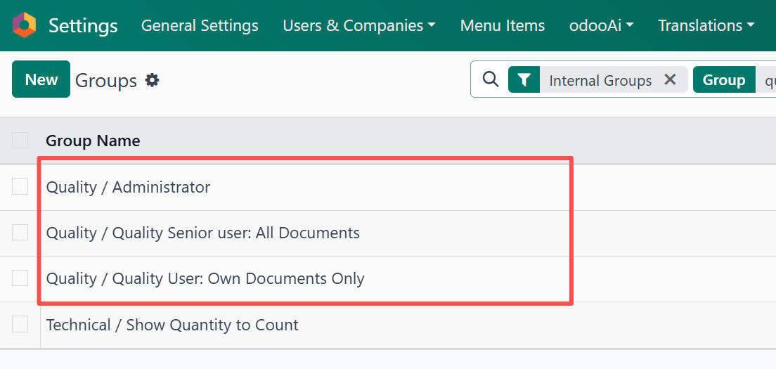Sort by the Group Name column header
The width and height of the screenshot is (776, 369).
pyautogui.click(x=93, y=141)
